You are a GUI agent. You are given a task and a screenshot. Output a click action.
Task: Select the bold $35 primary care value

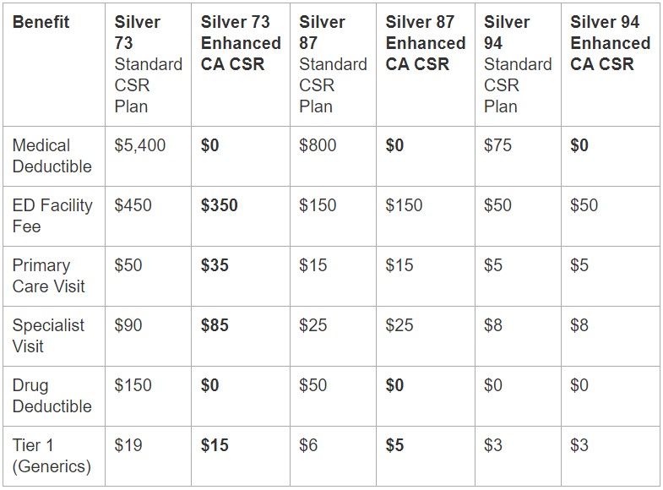tap(215, 265)
